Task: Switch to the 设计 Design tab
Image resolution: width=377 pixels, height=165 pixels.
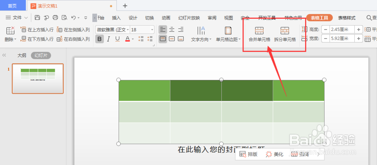Action: pyautogui.click(x=133, y=18)
